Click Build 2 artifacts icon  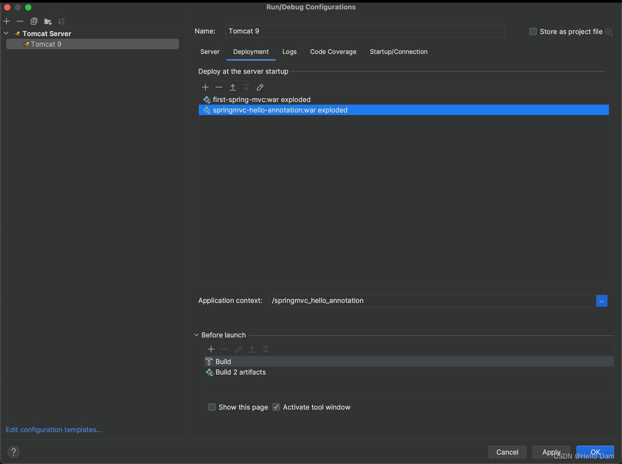tap(209, 372)
